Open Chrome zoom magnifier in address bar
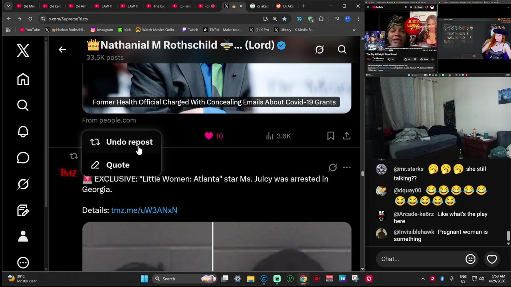 coord(275,19)
